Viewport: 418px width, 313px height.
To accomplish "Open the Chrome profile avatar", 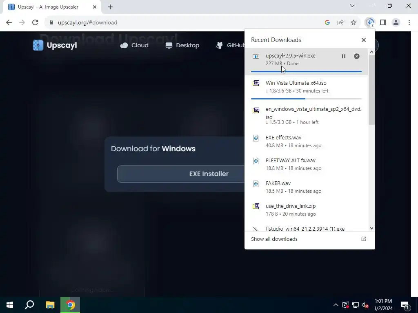I will [x=396, y=23].
